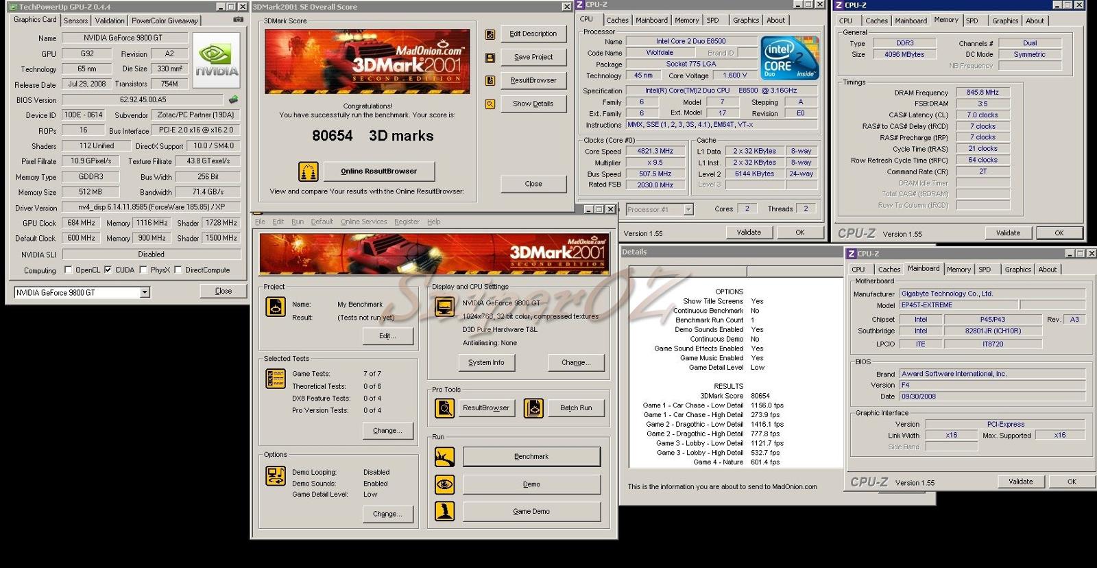The image size is (1097, 568).
Task: Click the Close button in score dialog
Action: 533,184
